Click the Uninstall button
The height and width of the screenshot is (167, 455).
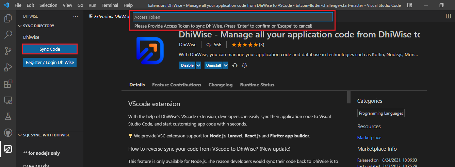[x=213, y=65]
